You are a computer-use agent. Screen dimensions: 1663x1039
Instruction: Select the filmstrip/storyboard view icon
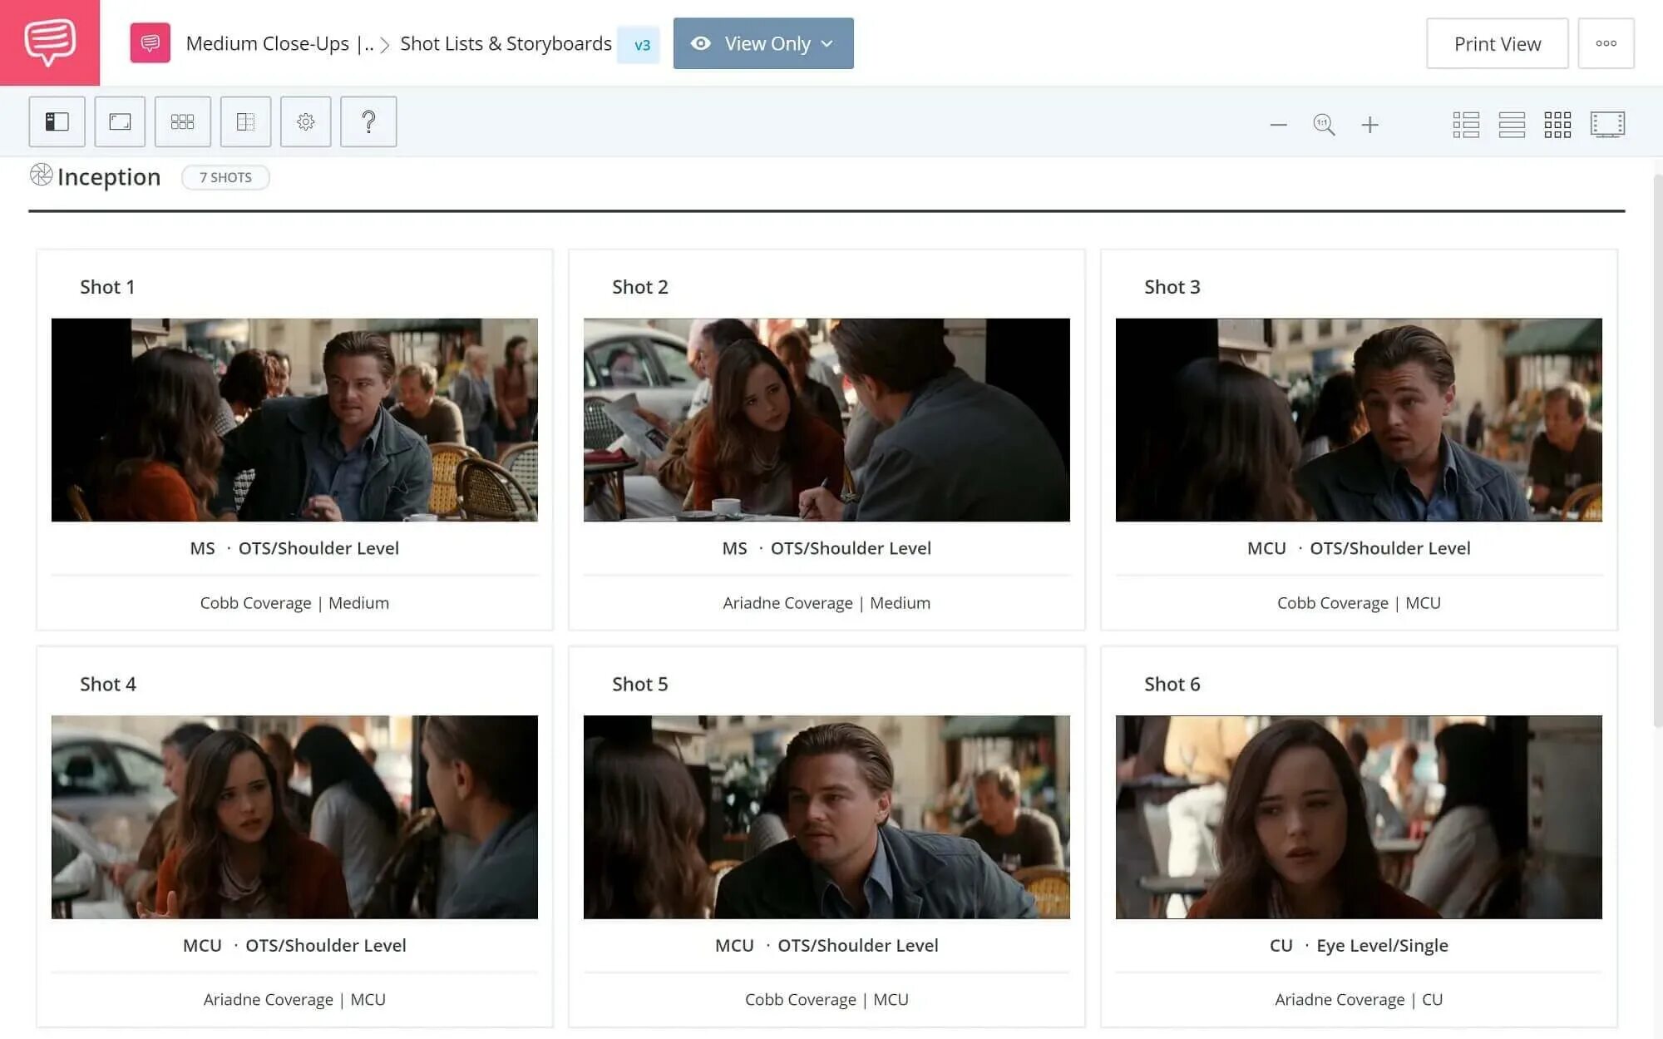pyautogui.click(x=1608, y=123)
